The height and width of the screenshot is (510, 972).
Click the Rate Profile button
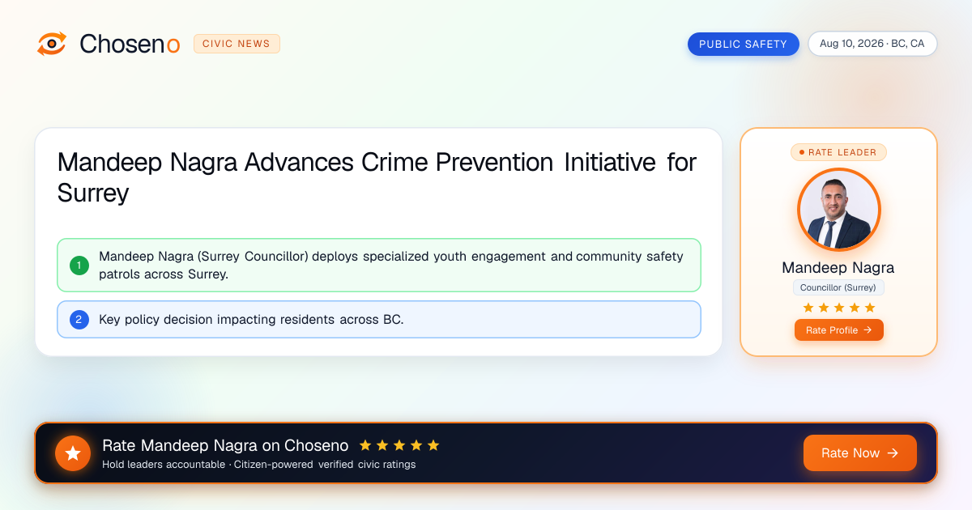[838, 329]
